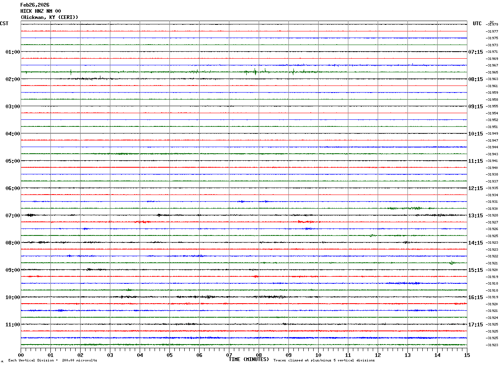Select the '07:00' CST hour label
This screenshot has width=500, height=366.
coord(13,216)
